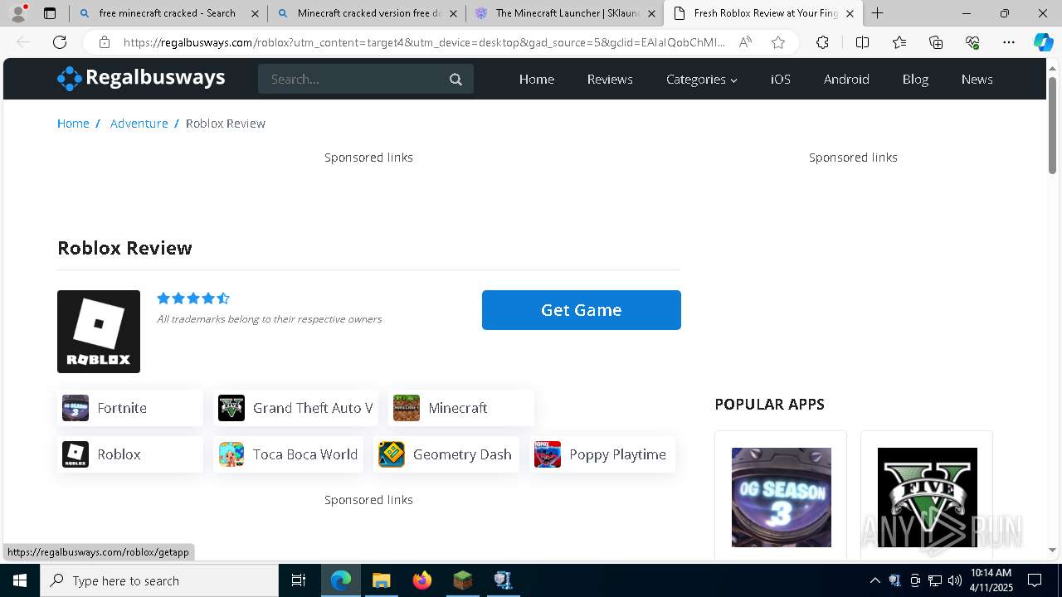Click the GTA Five popular app thumbnail
Image resolution: width=1062 pixels, height=597 pixels.
point(928,498)
